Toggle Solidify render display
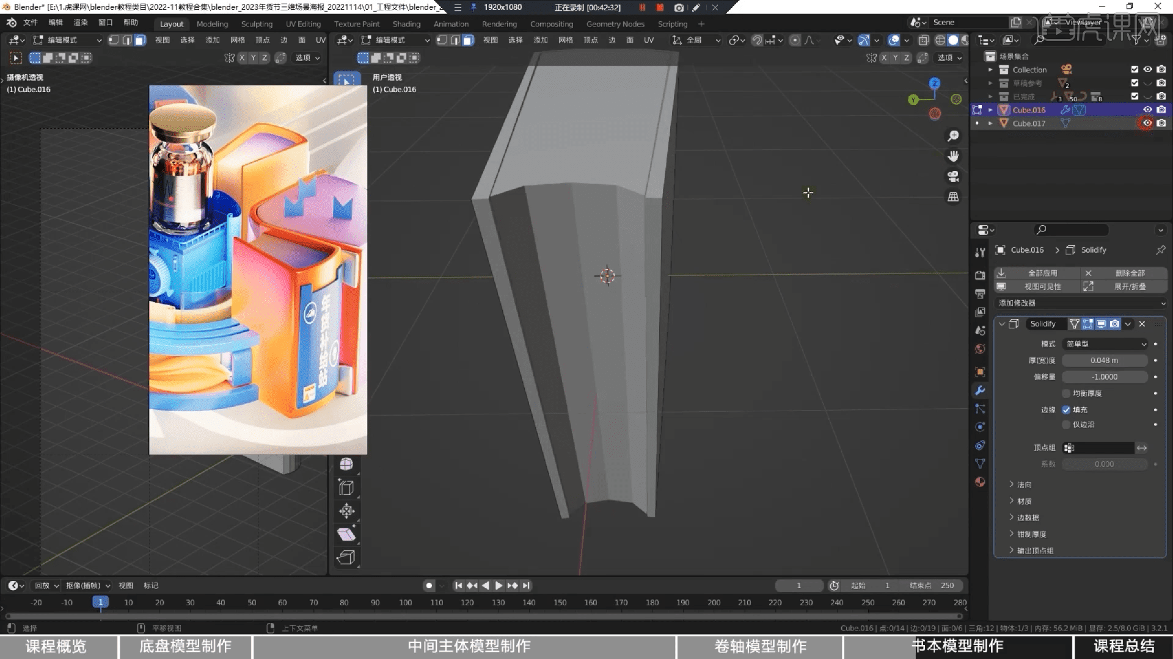 (x=1115, y=324)
